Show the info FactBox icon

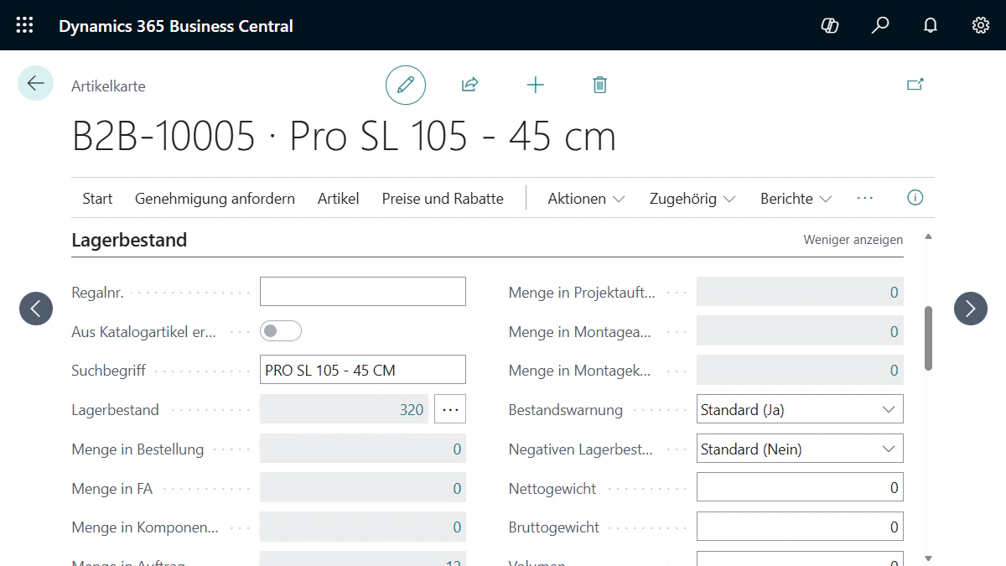coord(915,198)
